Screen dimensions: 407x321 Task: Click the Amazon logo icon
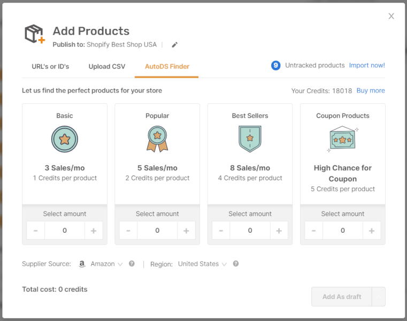click(82, 264)
